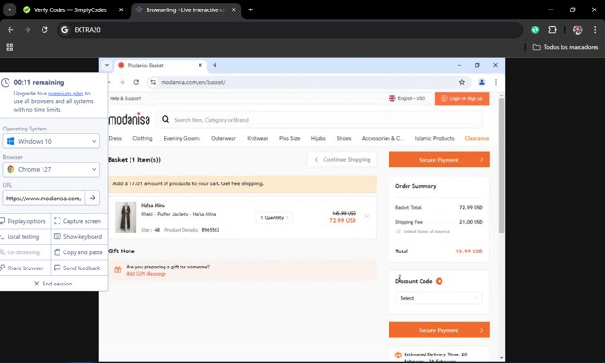Viewport: 605px width, 363px height.
Task: Change English - USD language setting
Action: click(x=407, y=98)
